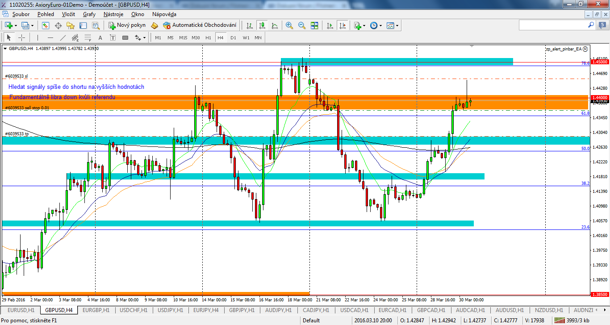Pick the vertical line drawing tool
This screenshot has height=325, width=610.
coord(38,37)
